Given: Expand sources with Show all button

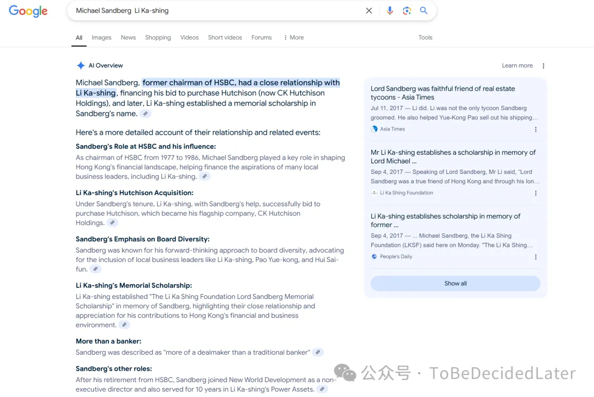Looking at the screenshot, I should [455, 284].
